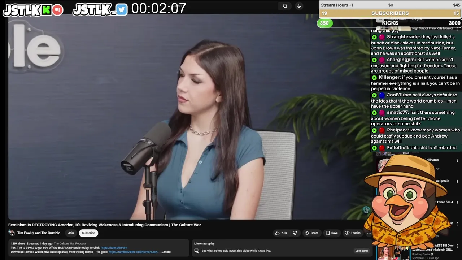Click the voice search microphone icon

(299, 6)
